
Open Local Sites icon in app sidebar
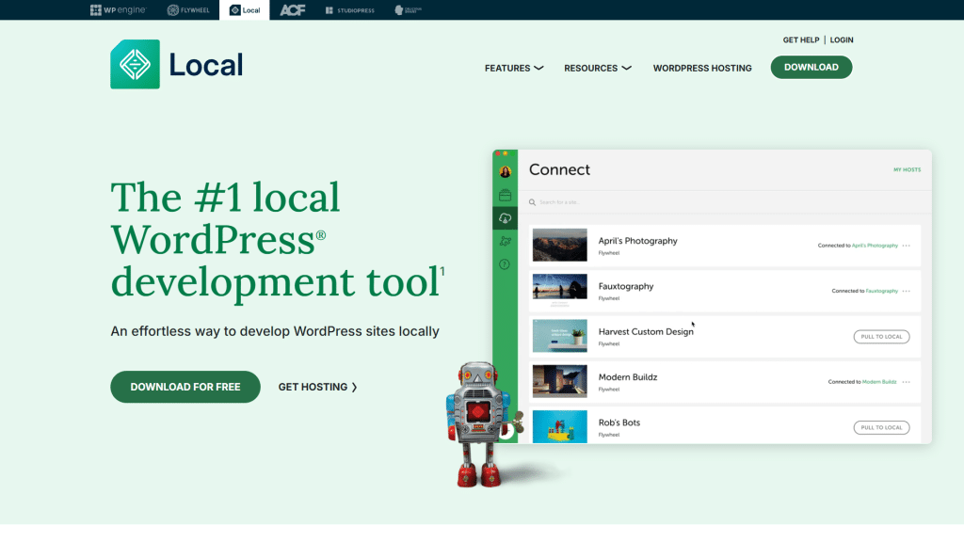[505, 196]
